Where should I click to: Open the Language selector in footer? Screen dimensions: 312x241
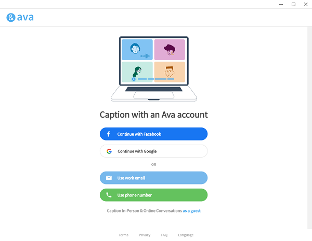pyautogui.click(x=186, y=235)
